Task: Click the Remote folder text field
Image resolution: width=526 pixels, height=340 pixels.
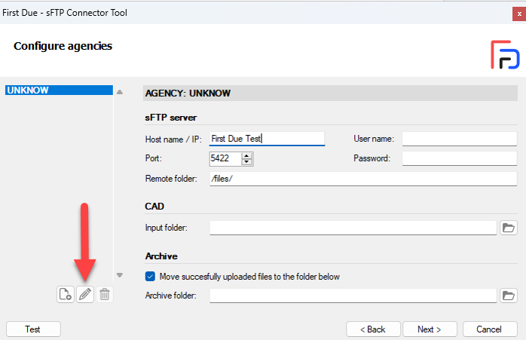Action: tap(363, 179)
